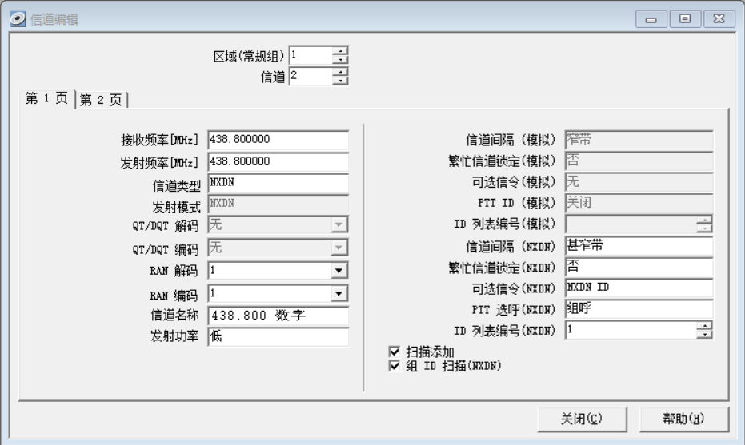Open help with 帮助(H) button

coord(683,419)
